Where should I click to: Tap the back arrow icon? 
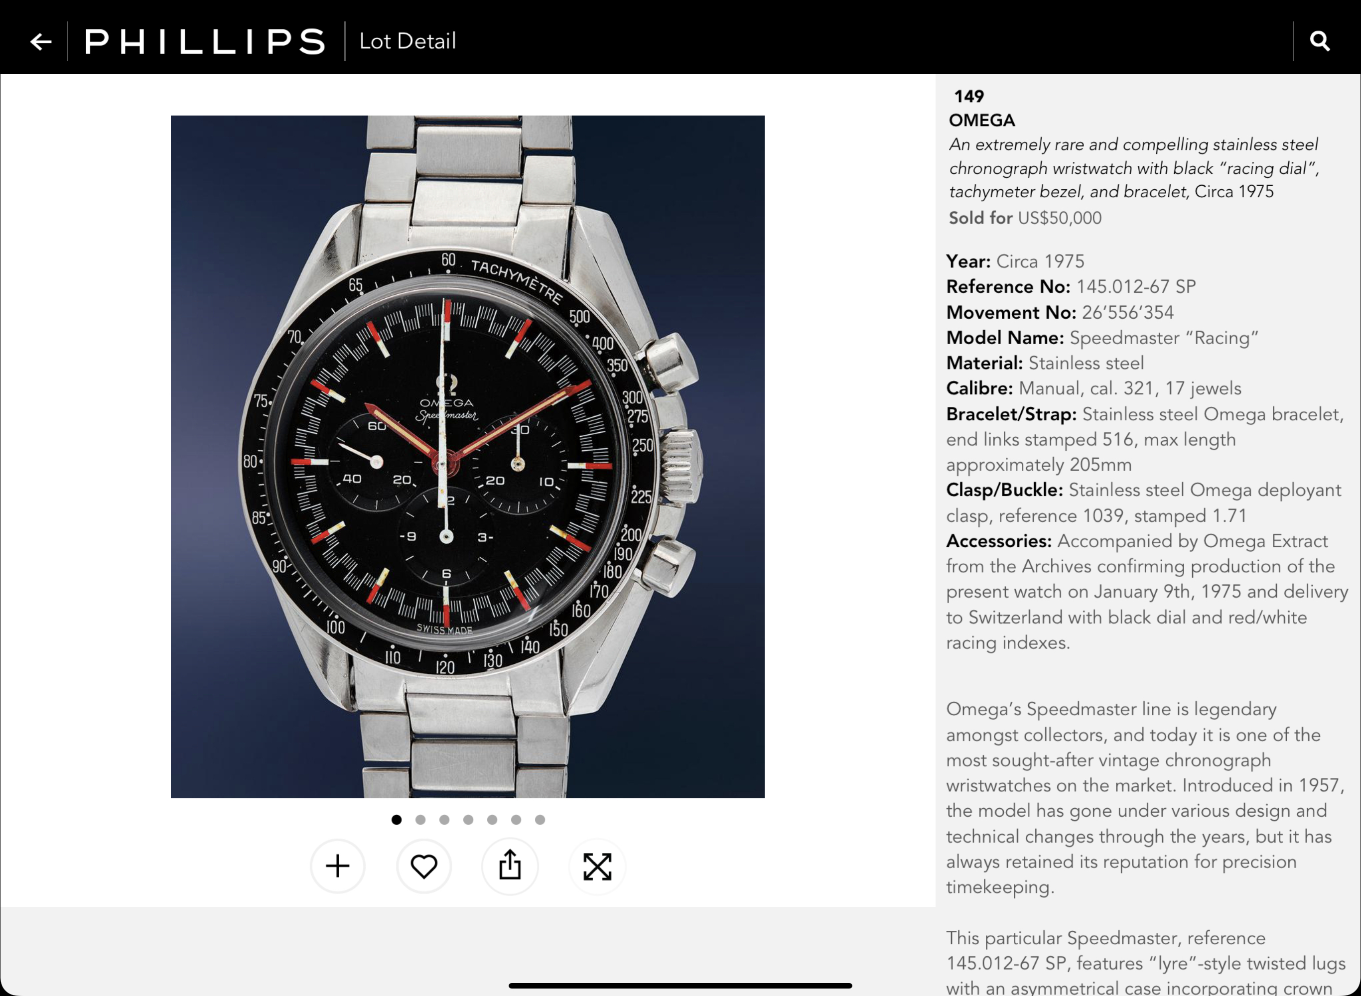[40, 42]
